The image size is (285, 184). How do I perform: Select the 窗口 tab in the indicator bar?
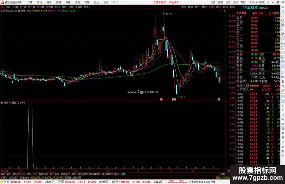click(x=9, y=174)
